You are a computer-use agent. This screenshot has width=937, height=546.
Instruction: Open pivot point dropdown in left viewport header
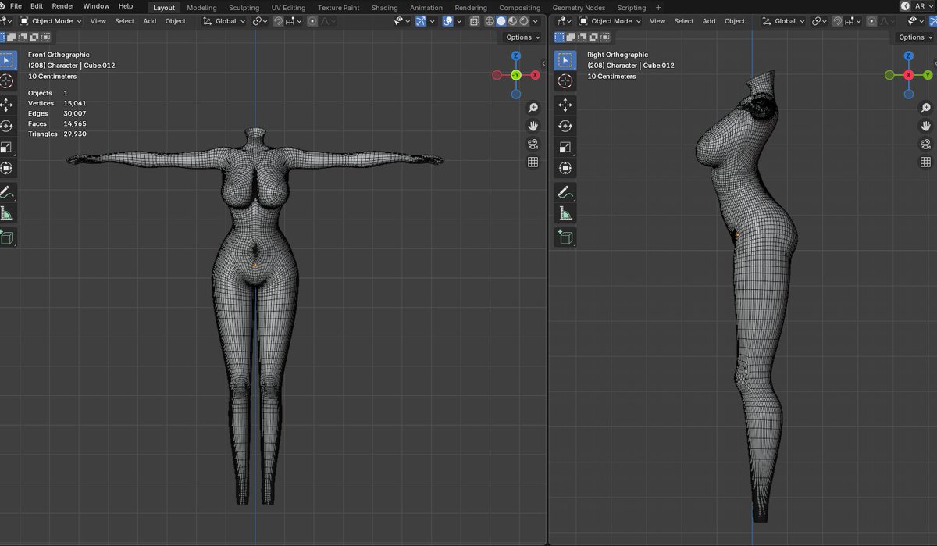pos(260,21)
